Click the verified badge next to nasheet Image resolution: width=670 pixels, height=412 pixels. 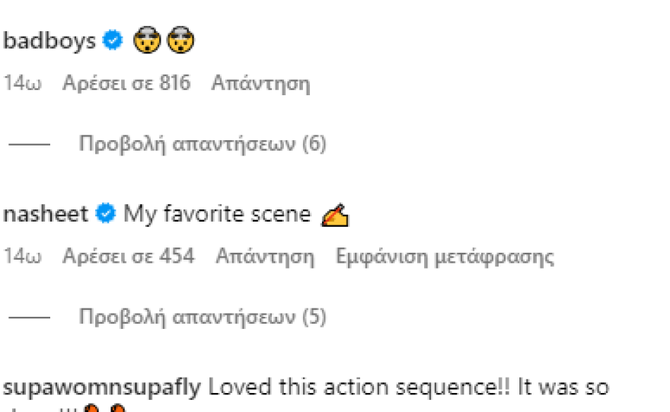[105, 215]
